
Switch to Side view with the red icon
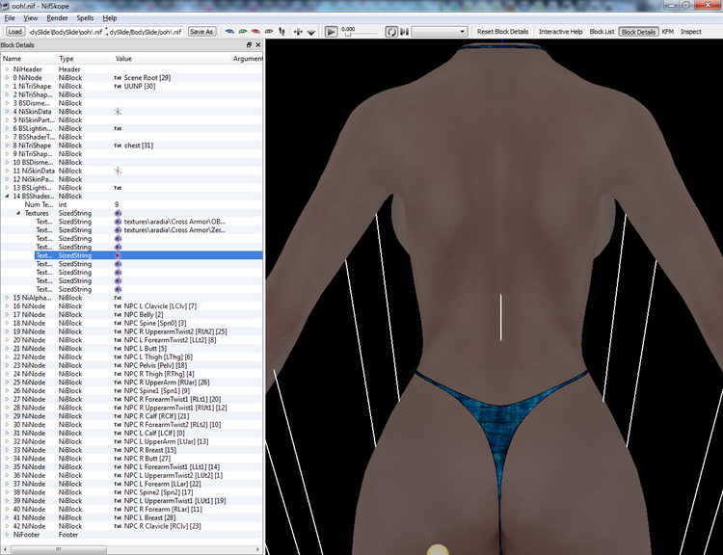(255, 32)
